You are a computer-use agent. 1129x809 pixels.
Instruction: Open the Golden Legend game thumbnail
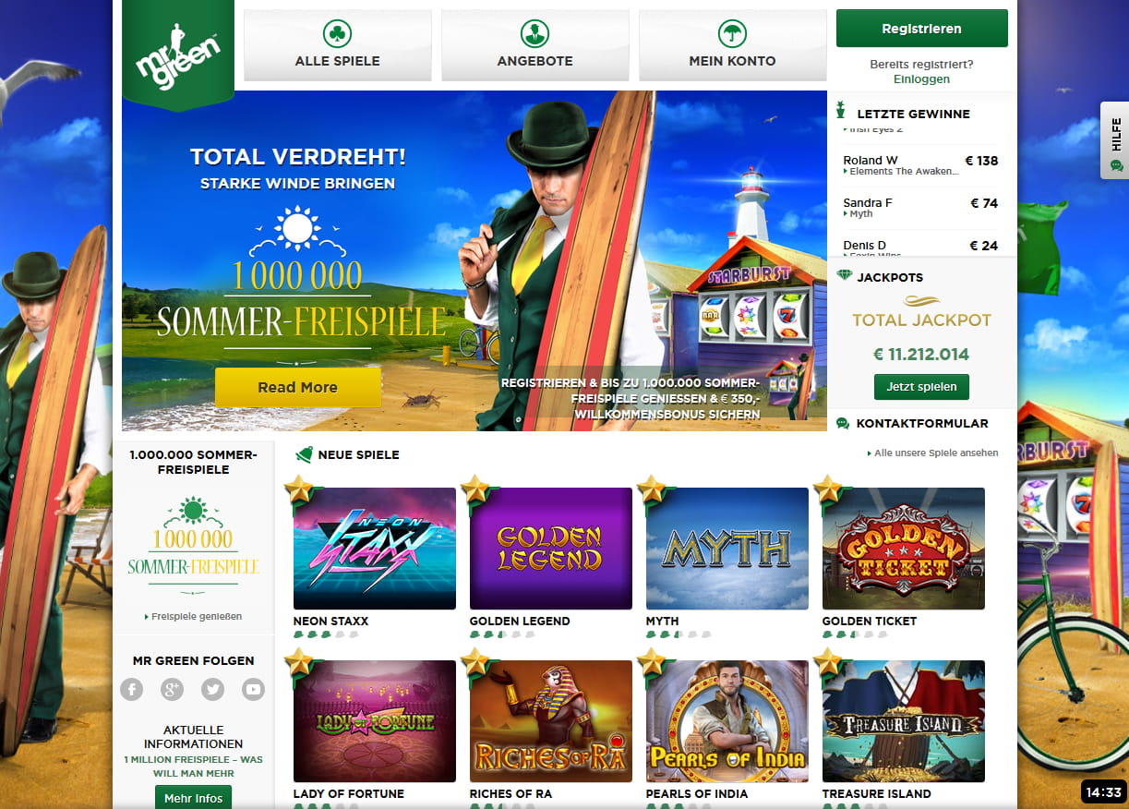551,549
